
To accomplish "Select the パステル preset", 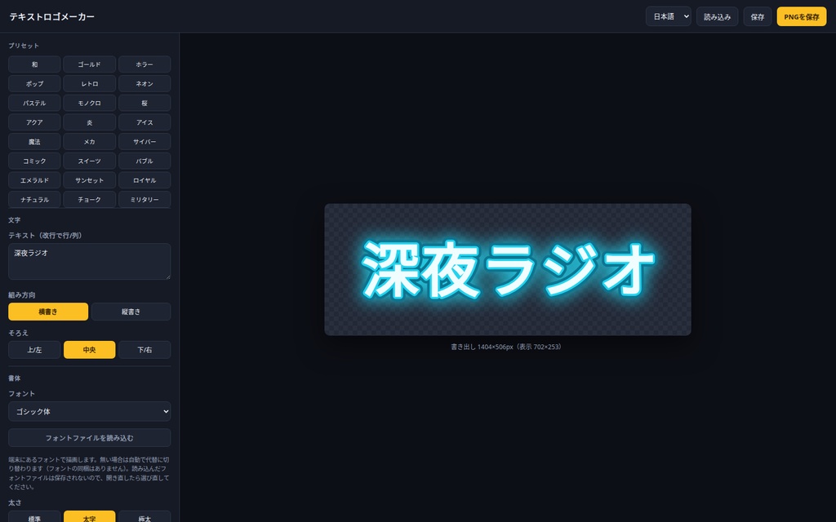I will tap(34, 103).
